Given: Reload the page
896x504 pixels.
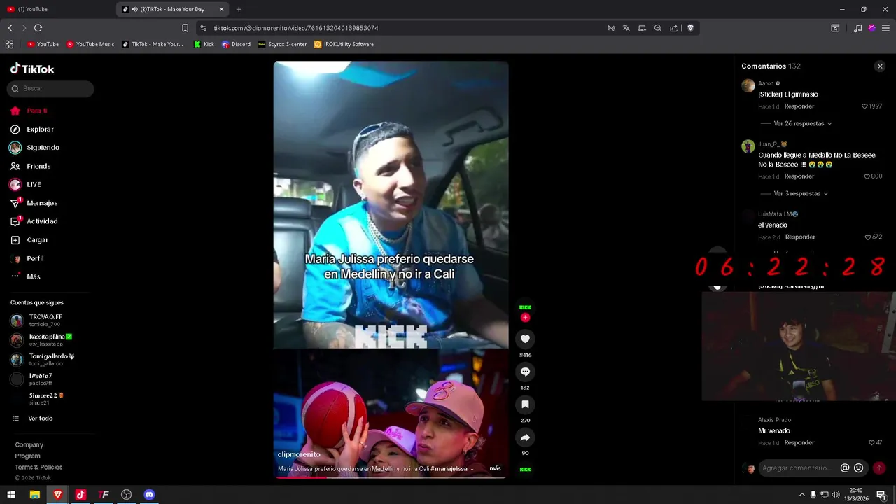Looking at the screenshot, I should (x=38, y=28).
